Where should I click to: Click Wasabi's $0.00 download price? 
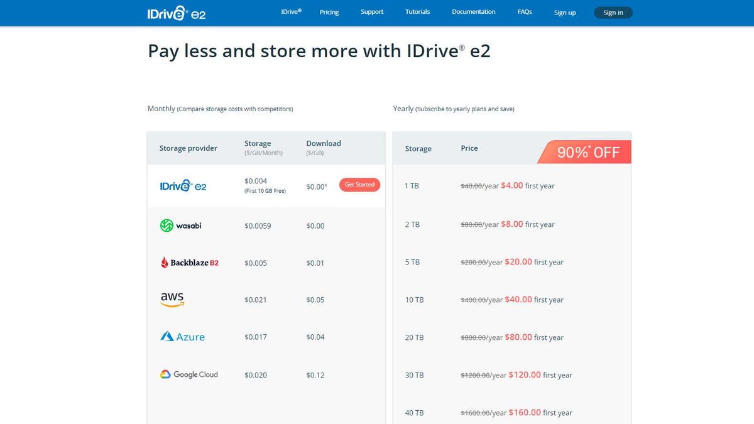[x=315, y=226]
